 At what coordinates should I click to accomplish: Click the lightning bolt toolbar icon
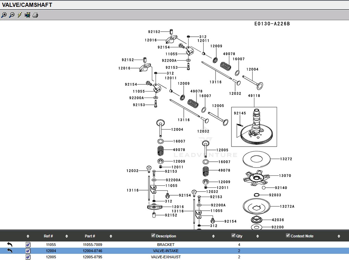[x=20, y=15]
